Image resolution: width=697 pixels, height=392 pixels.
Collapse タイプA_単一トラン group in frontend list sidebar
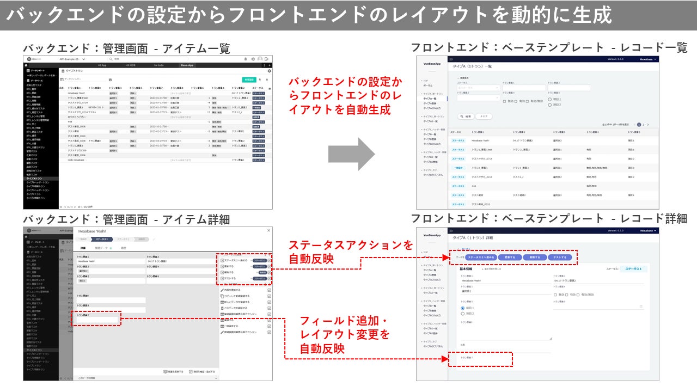(x=432, y=94)
